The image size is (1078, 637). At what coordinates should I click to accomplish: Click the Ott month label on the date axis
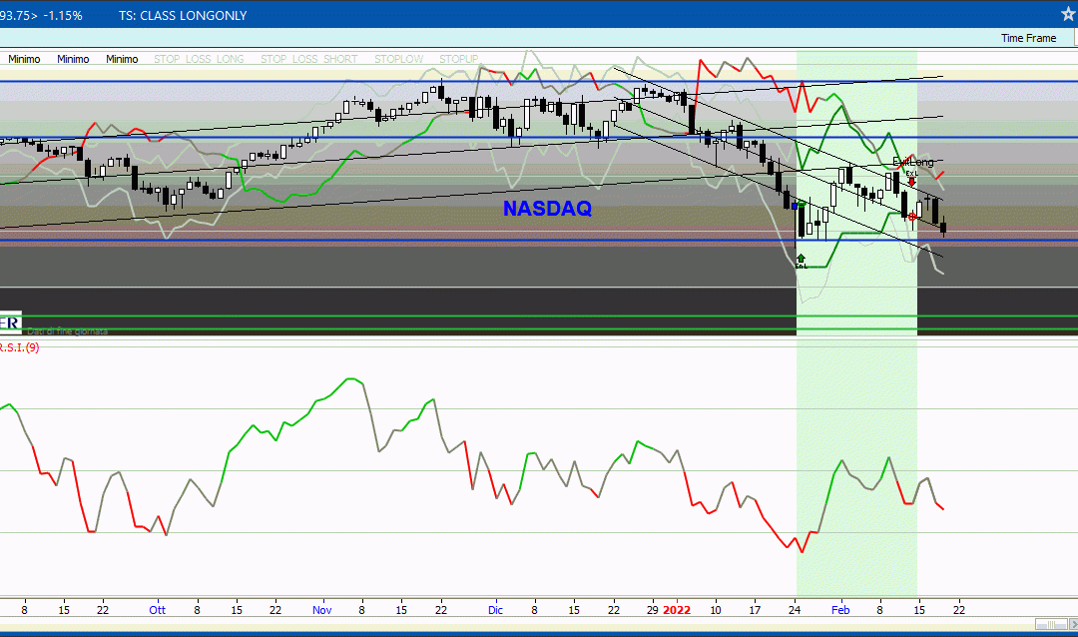tap(158, 610)
